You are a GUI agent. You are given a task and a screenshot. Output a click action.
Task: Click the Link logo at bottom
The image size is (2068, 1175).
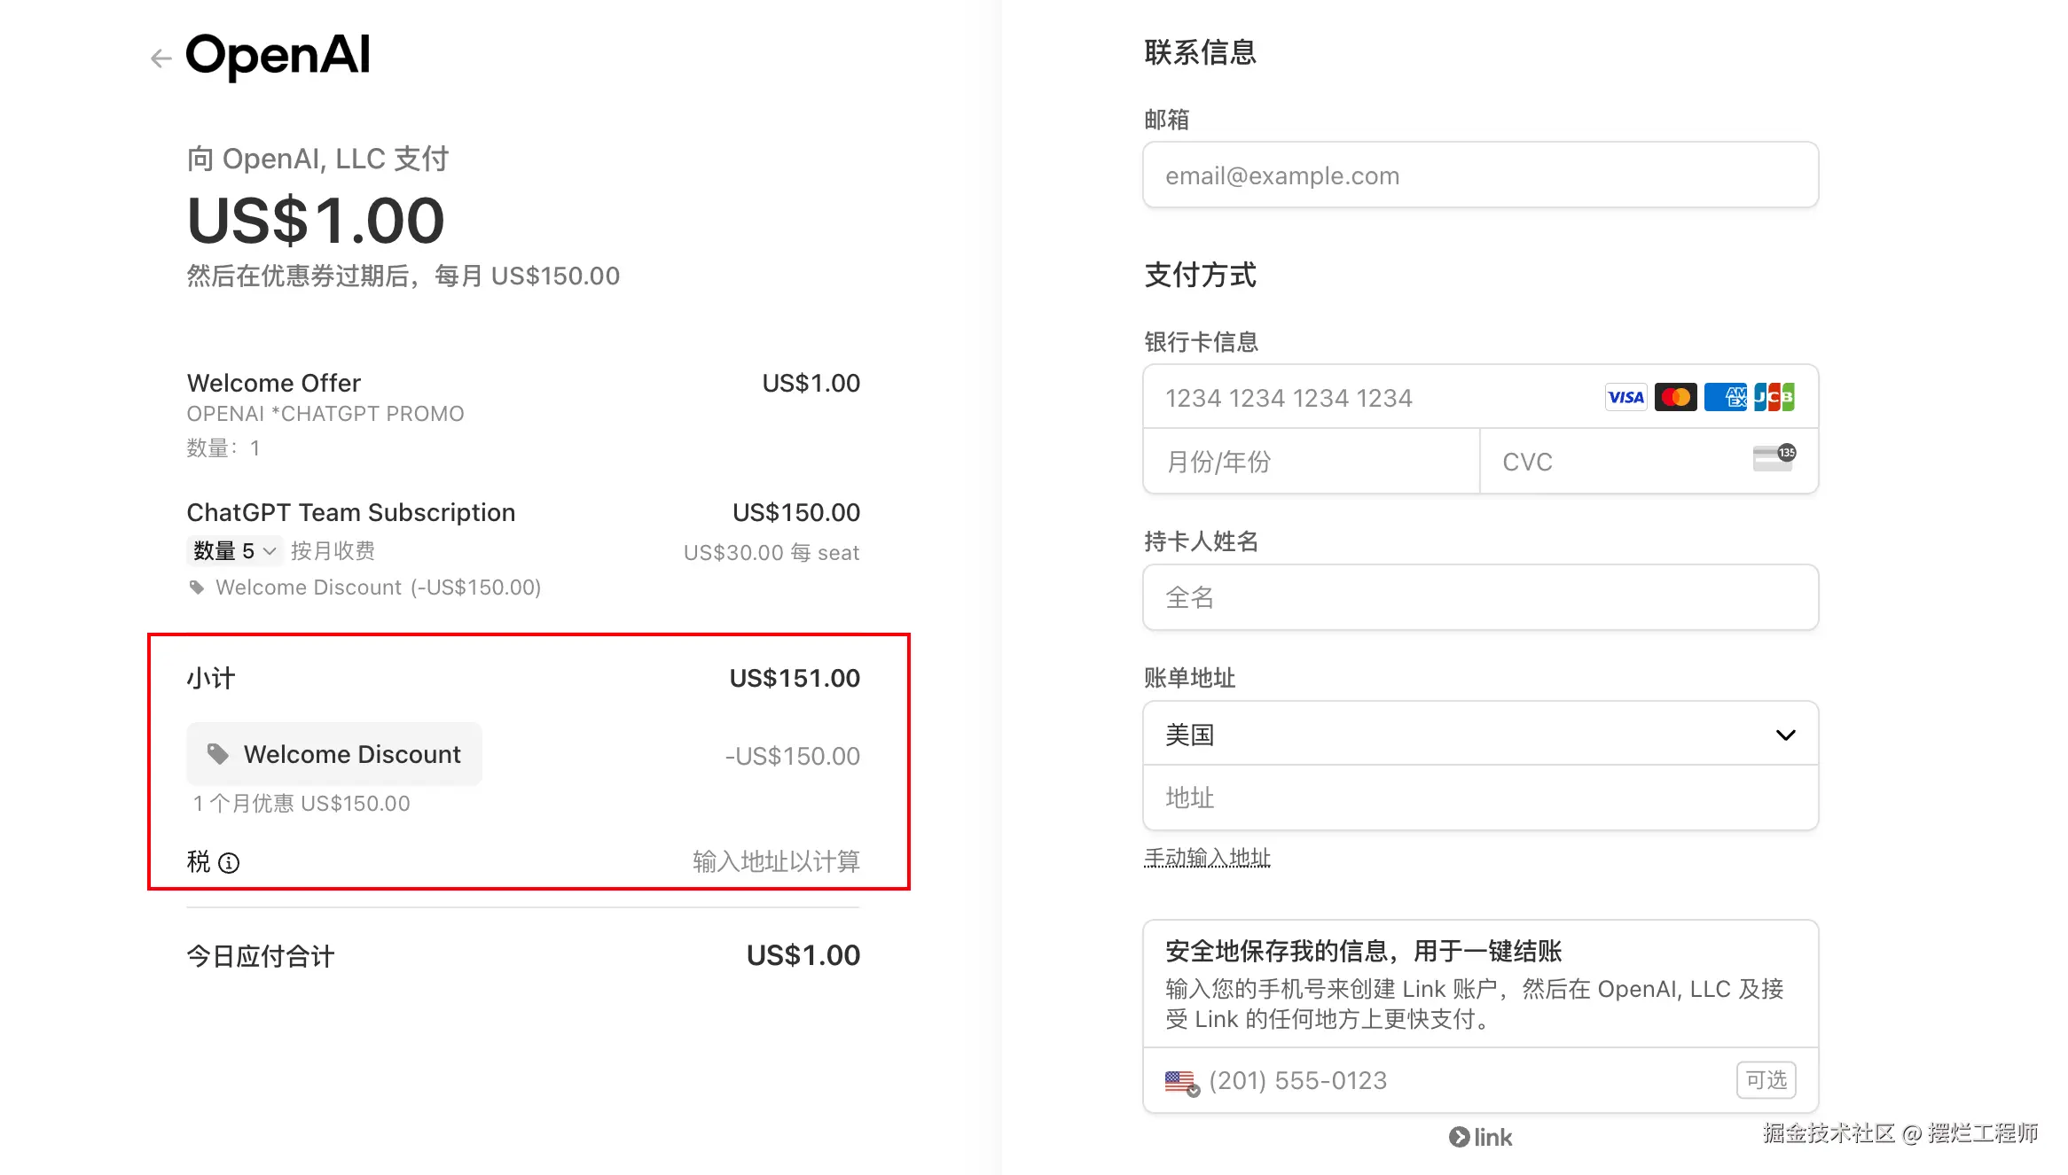pyautogui.click(x=1480, y=1137)
